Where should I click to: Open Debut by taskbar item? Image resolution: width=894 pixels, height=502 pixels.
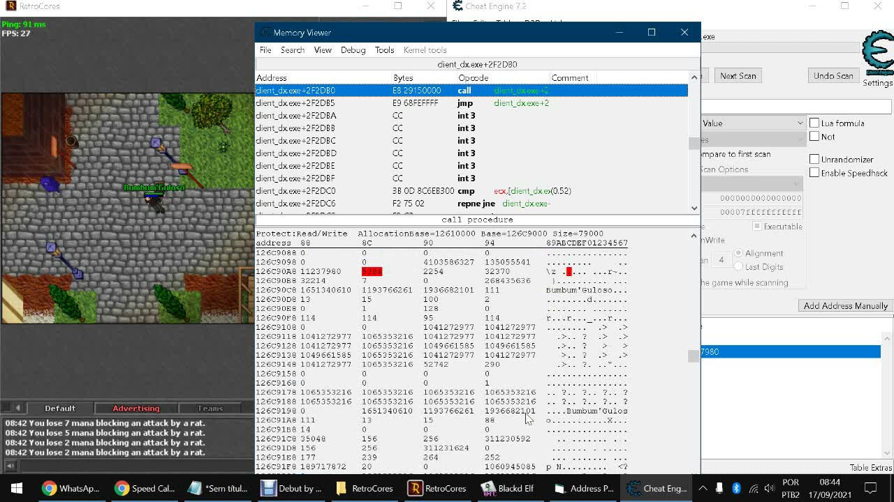[291, 488]
